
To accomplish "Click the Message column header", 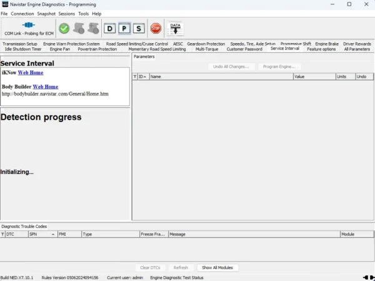I will [254, 234].
